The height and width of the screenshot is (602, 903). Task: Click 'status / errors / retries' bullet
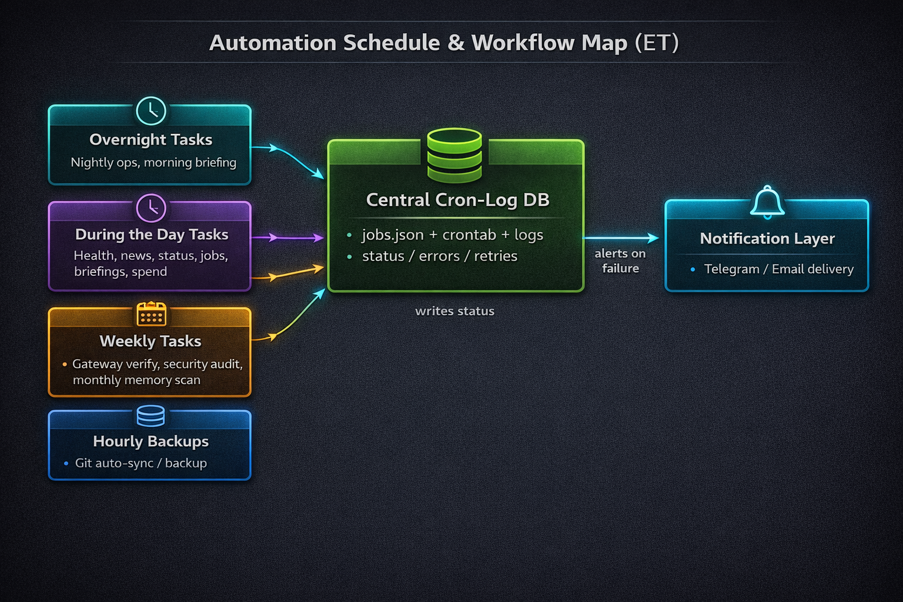[x=440, y=256]
